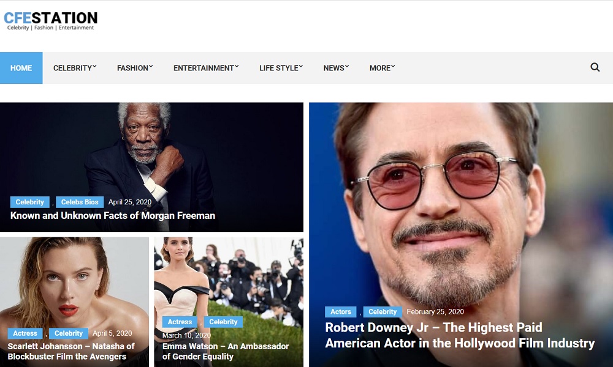Open Known and Unknown Facts of Morgan Freeman
The height and width of the screenshot is (367, 613).
tap(113, 215)
